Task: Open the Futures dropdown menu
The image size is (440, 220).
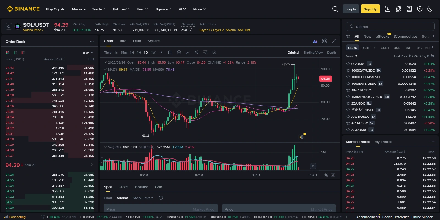Action: (121, 9)
